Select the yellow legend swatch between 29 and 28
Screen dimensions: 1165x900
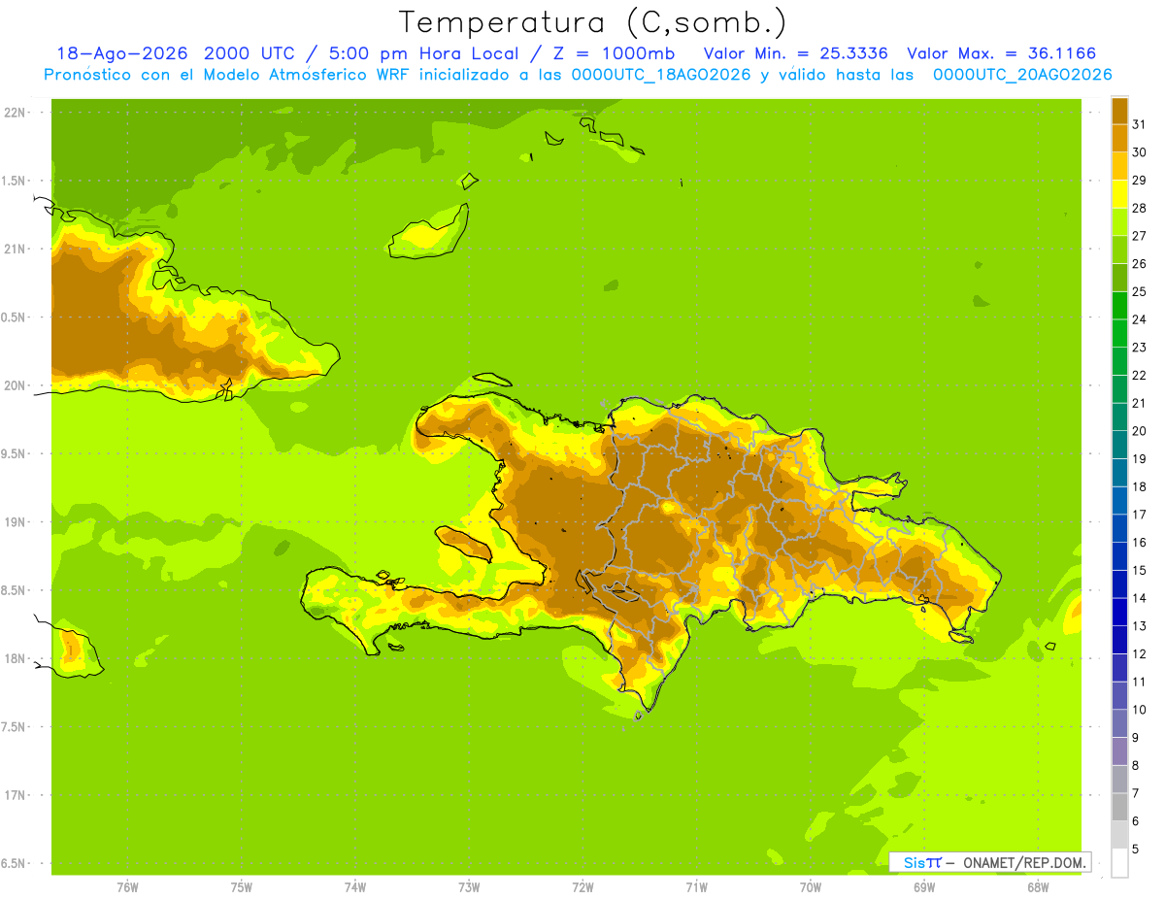(1119, 194)
